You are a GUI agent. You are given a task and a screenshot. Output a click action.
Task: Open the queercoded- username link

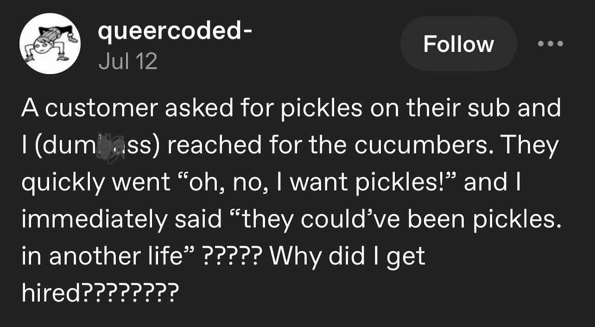tap(176, 32)
